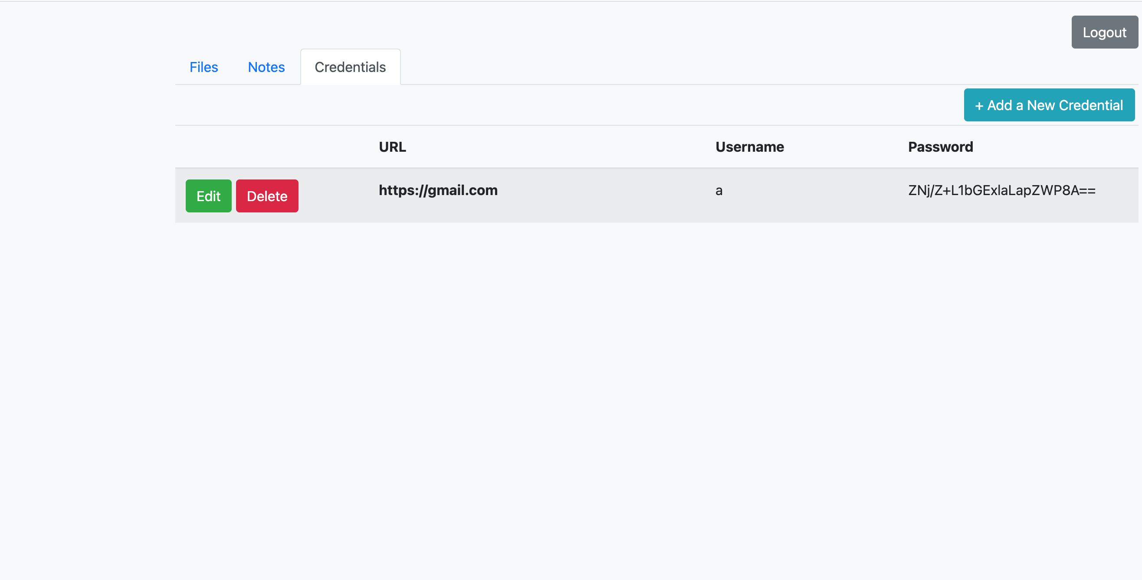Select the Credentials tab
Screen dimensions: 1142x580
pos(350,67)
